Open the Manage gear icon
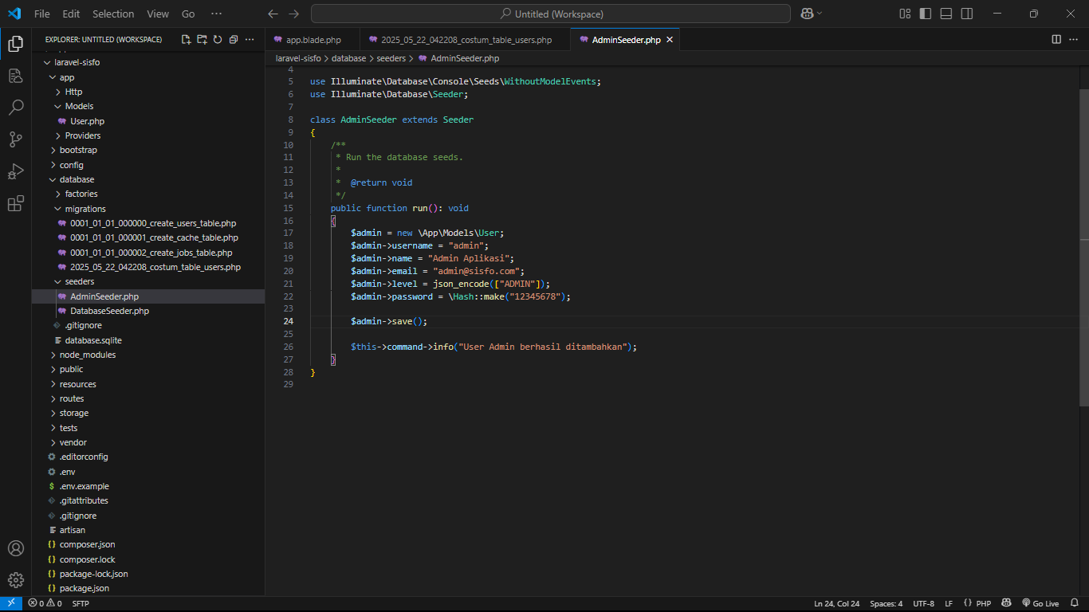 tap(15, 579)
